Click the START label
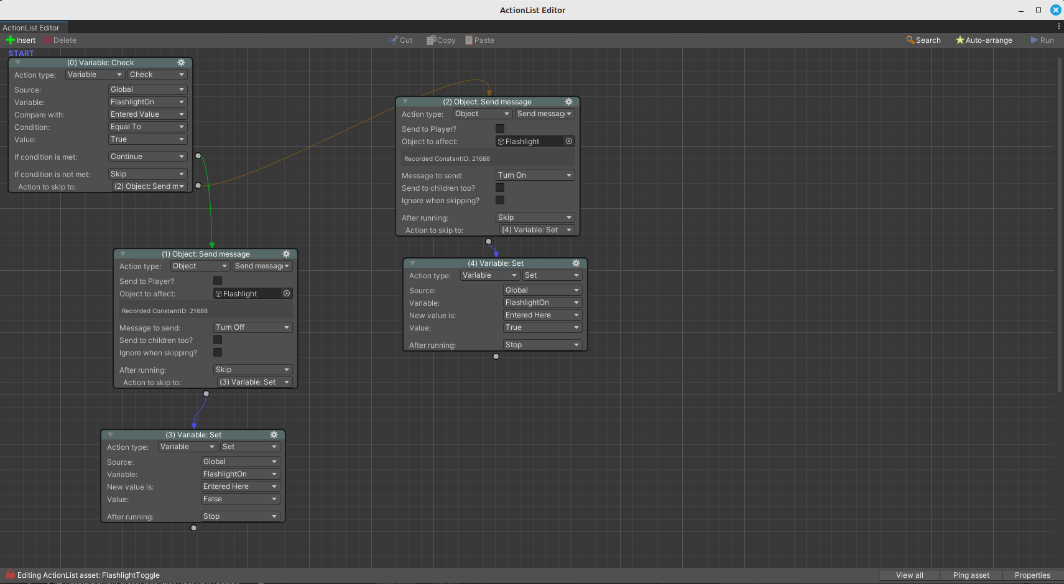Viewport: 1064px width, 584px height. pyautogui.click(x=21, y=53)
